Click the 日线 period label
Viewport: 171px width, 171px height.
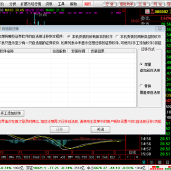(133, 152)
